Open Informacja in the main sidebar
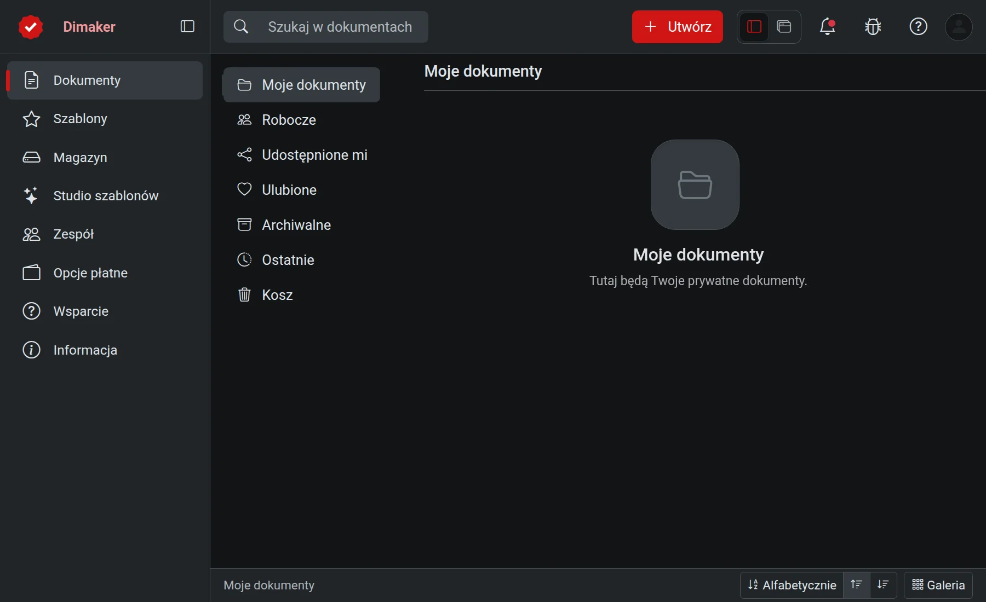 point(105,350)
